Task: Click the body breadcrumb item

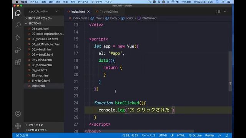Action: click(113, 18)
